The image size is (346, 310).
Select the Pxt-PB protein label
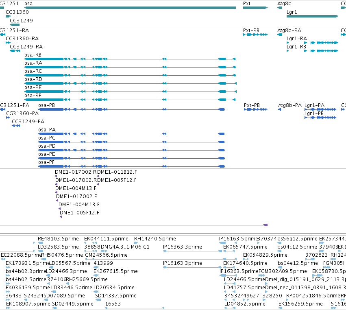pyautogui.click(x=252, y=105)
